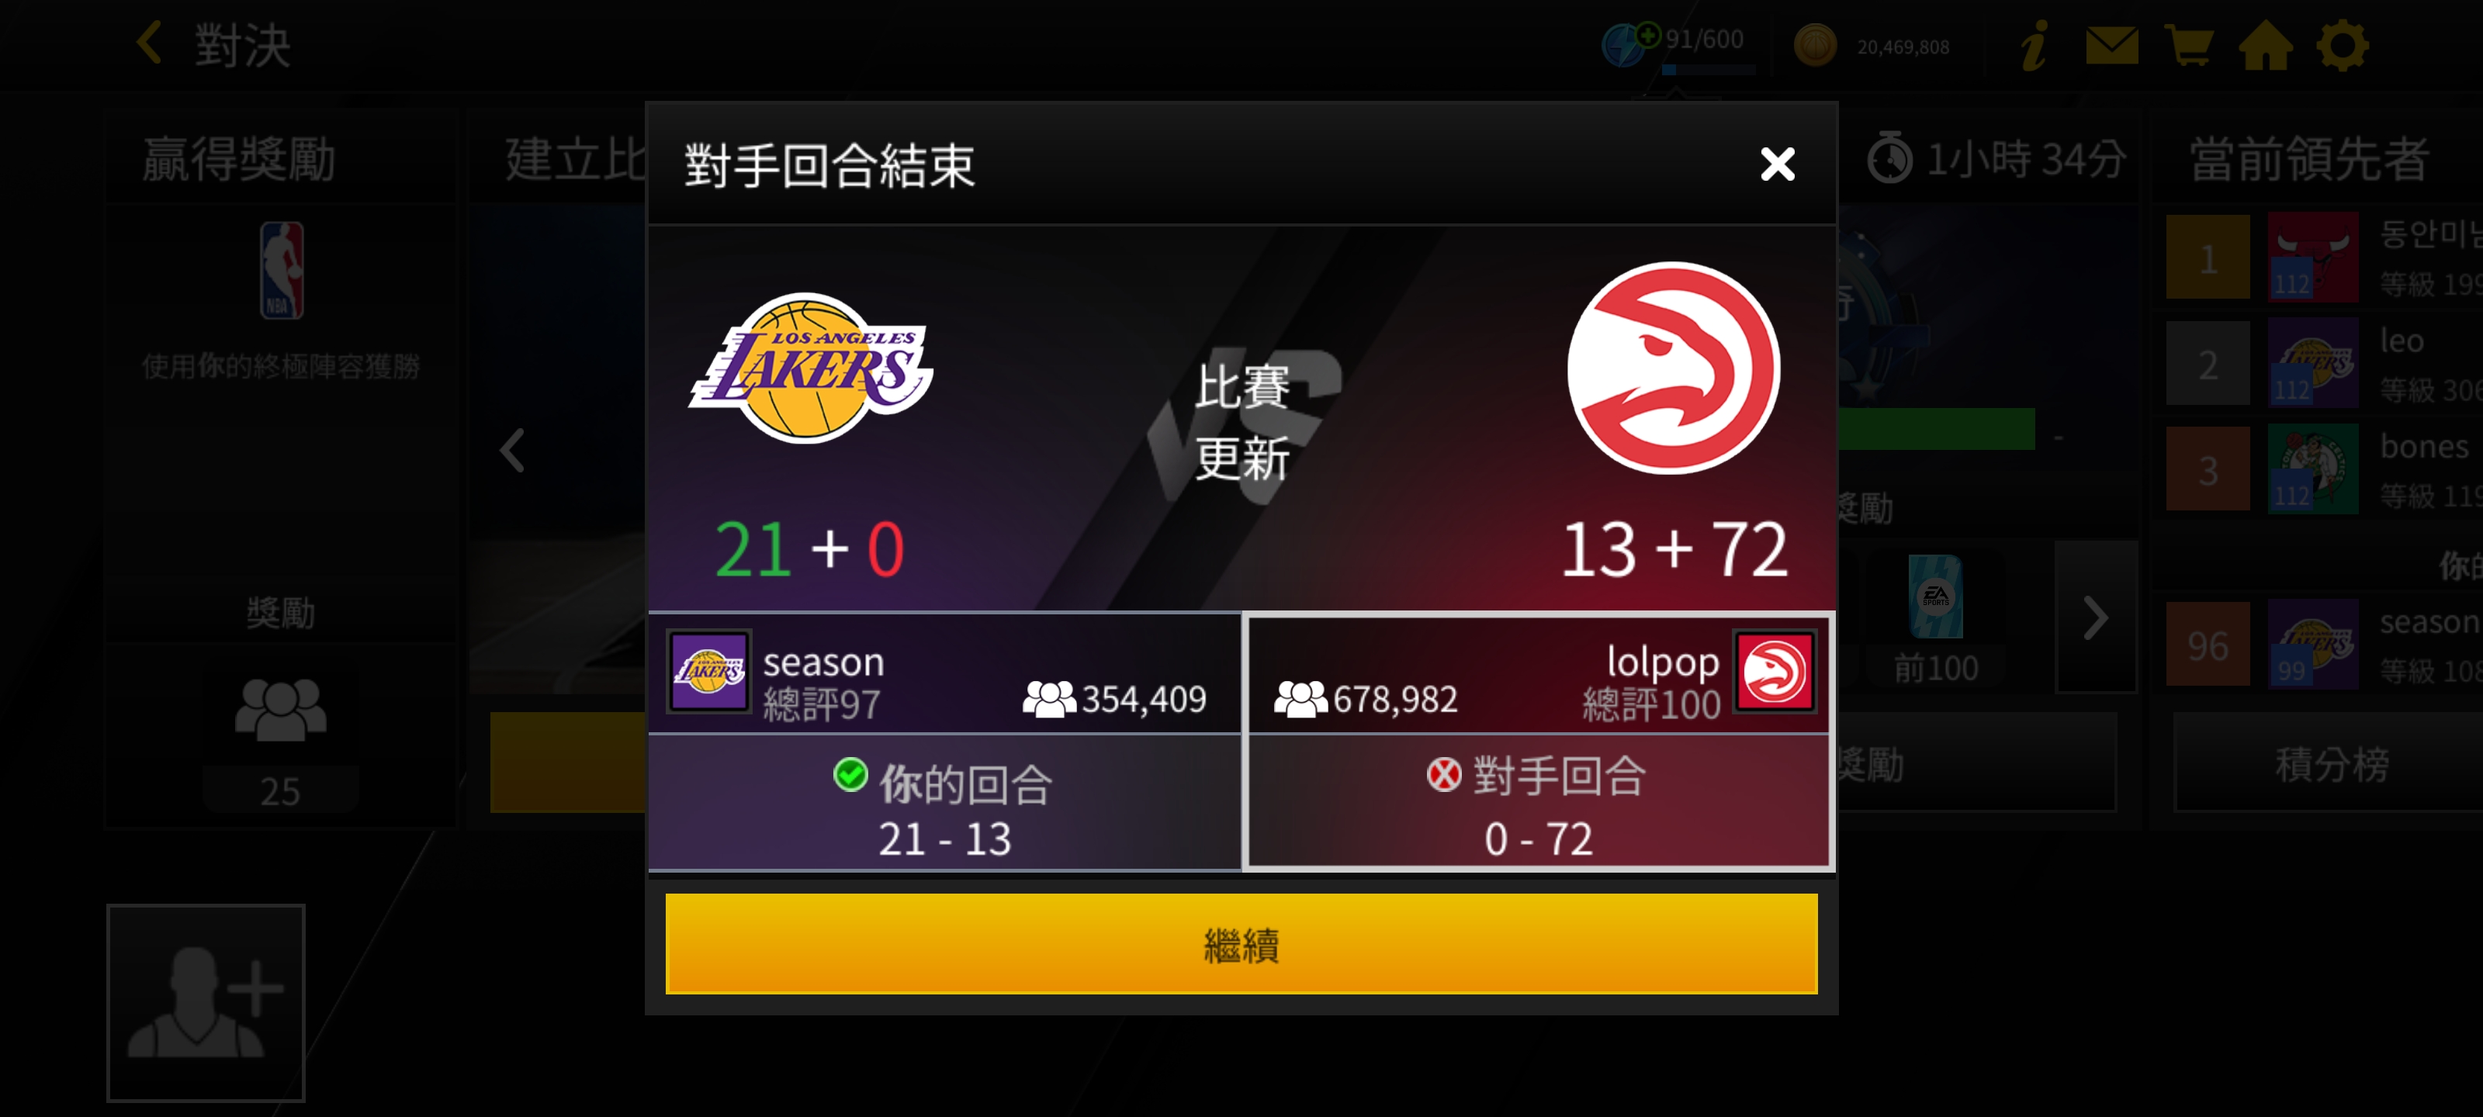Click the add player silhouette icon
The image size is (2483, 1117).
[x=206, y=1002]
